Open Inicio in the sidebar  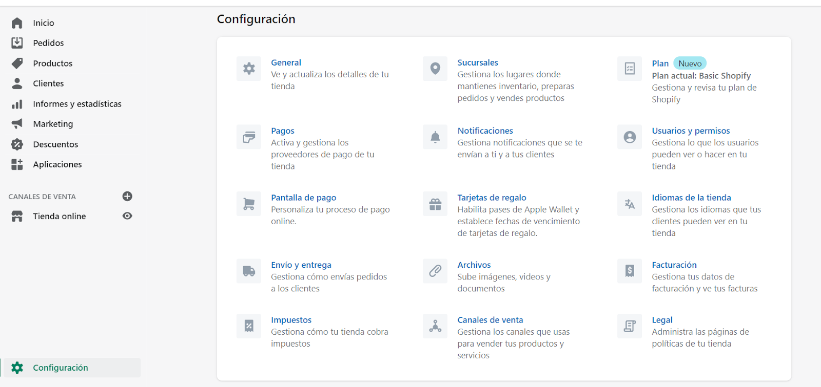coord(44,23)
